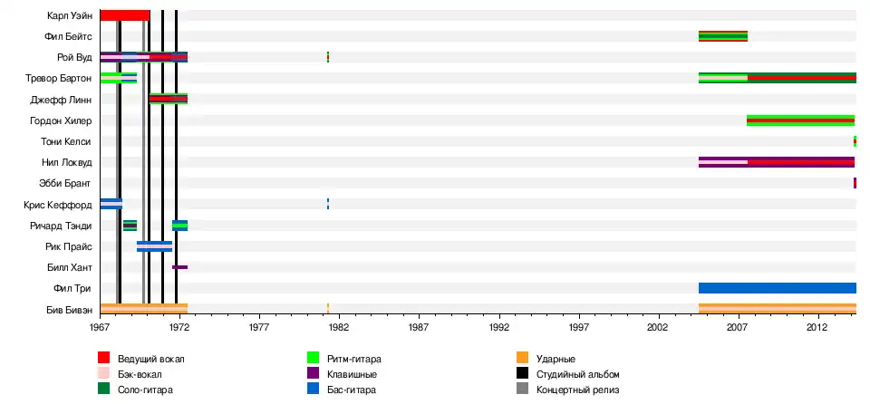Select the Рой Вуд row label
870x404 pixels.
pyautogui.click(x=75, y=58)
